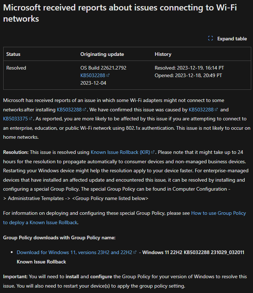This screenshot has width=253, height=293.
Task: Click the Expand table button
Action: tap(227, 39)
